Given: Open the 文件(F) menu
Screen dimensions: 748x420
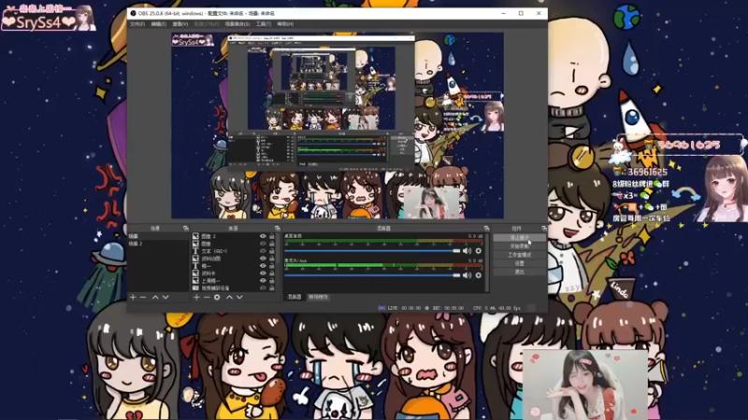Looking at the screenshot, I should coord(137,24).
